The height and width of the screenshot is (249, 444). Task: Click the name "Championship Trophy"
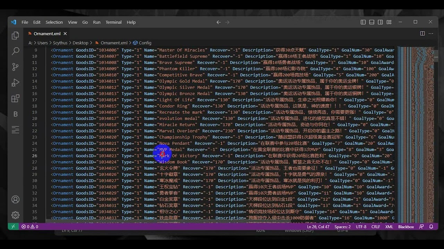pos(183,137)
